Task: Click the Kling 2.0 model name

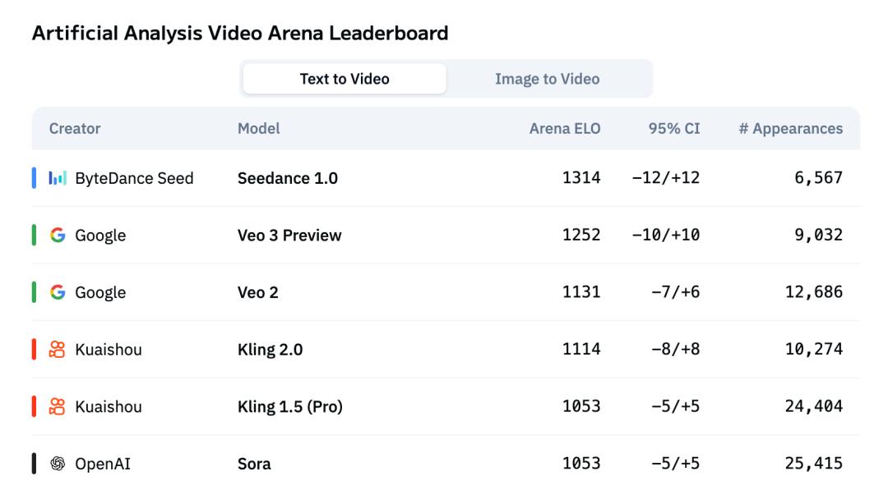Action: 270,350
